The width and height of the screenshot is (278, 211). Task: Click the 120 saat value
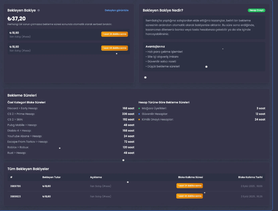point(129,147)
